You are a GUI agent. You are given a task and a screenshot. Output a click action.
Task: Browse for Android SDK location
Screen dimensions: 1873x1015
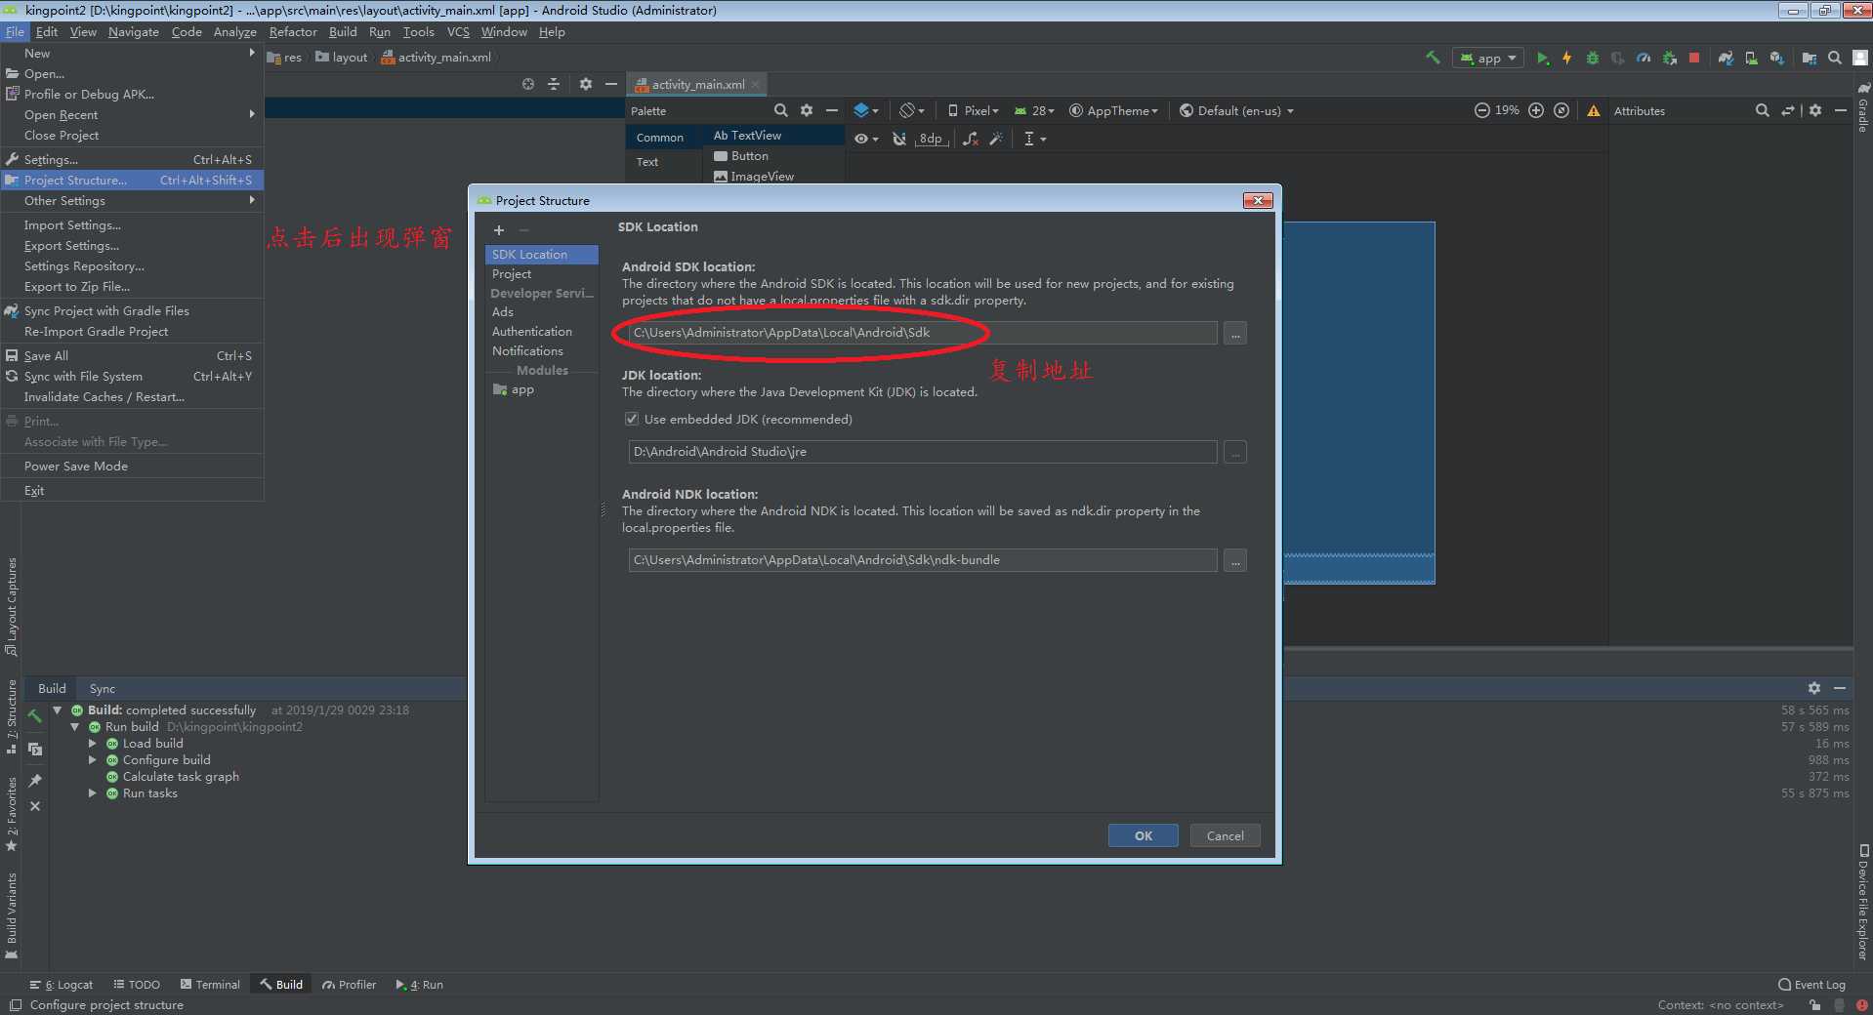coord(1235,333)
